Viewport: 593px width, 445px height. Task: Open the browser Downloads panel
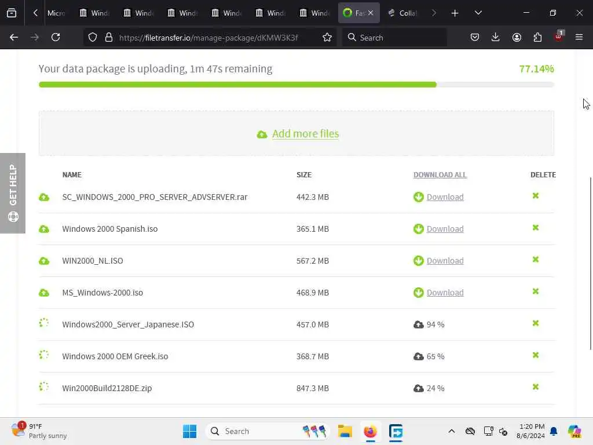496,38
